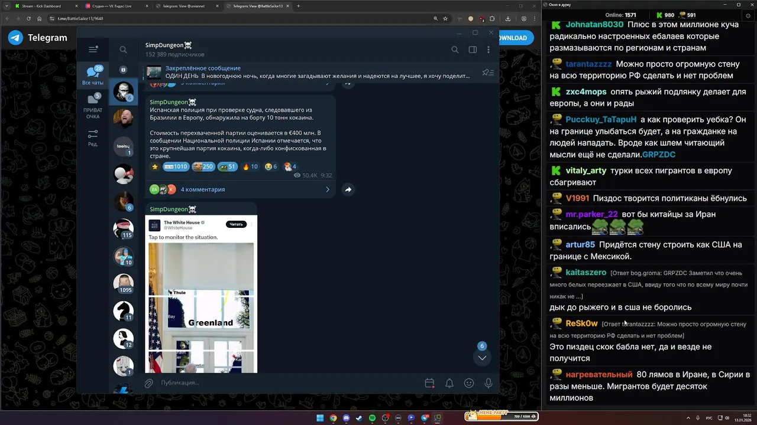Open the taskbar volume speaker icon
This screenshot has height=425, width=757.
(727, 418)
